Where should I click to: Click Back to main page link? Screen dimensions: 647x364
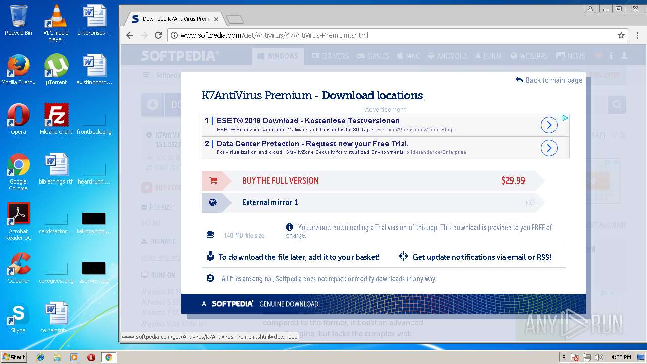[549, 80]
